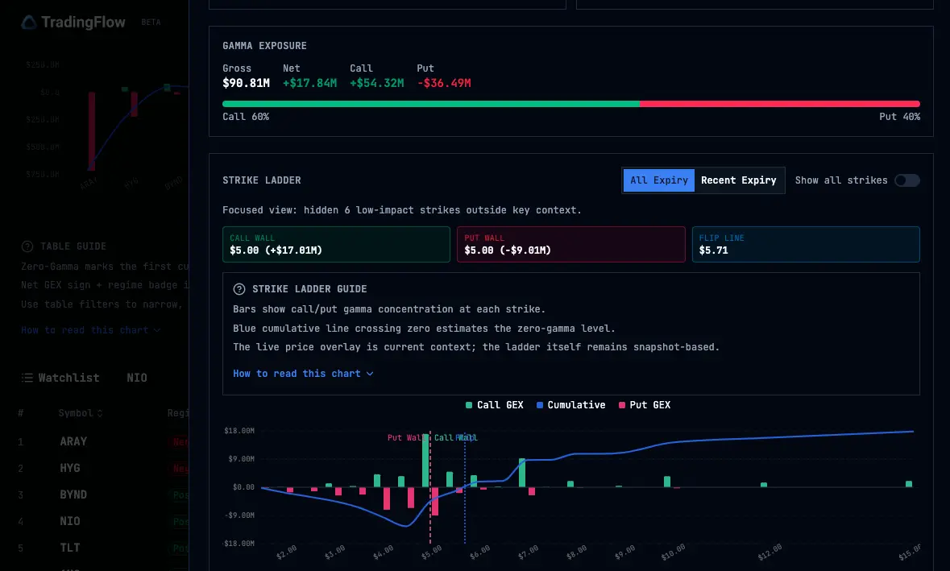Image resolution: width=950 pixels, height=571 pixels.
Task: Switch to Recent Expiry view
Action: 738,180
